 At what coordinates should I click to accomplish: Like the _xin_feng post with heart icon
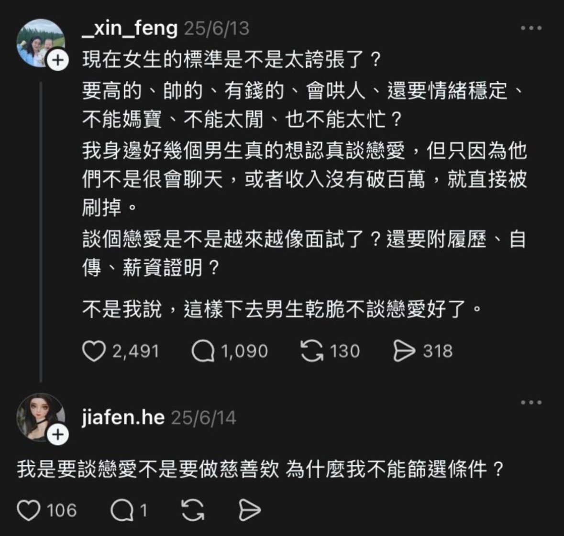[x=94, y=351]
